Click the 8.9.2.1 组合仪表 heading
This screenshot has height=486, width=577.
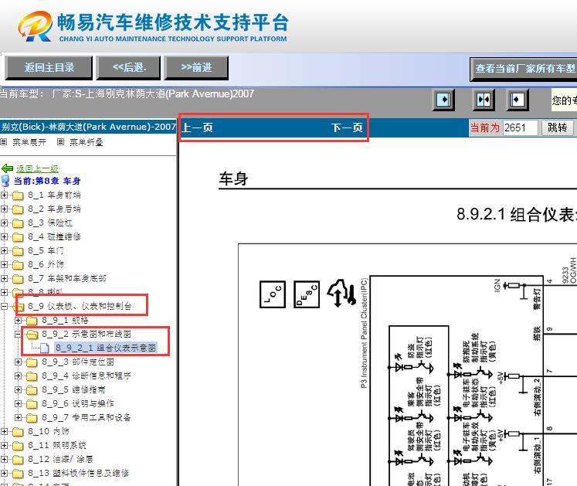(517, 214)
